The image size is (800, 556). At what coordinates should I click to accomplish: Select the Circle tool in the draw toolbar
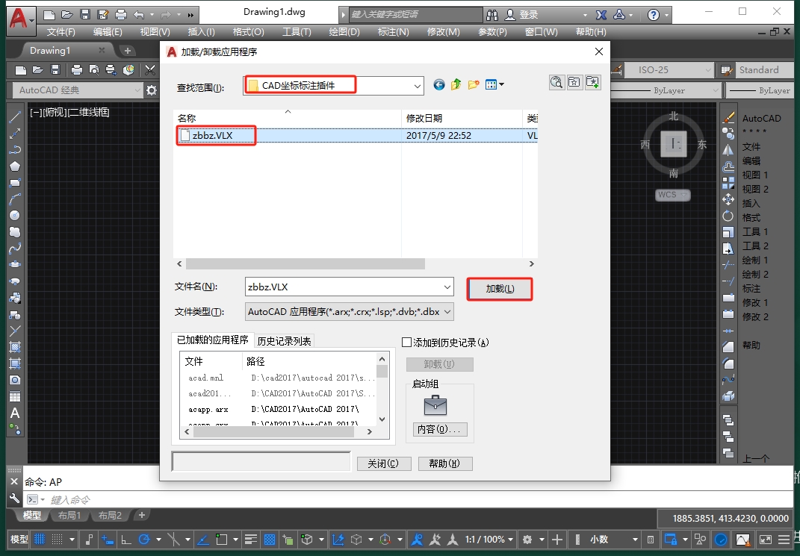15,216
